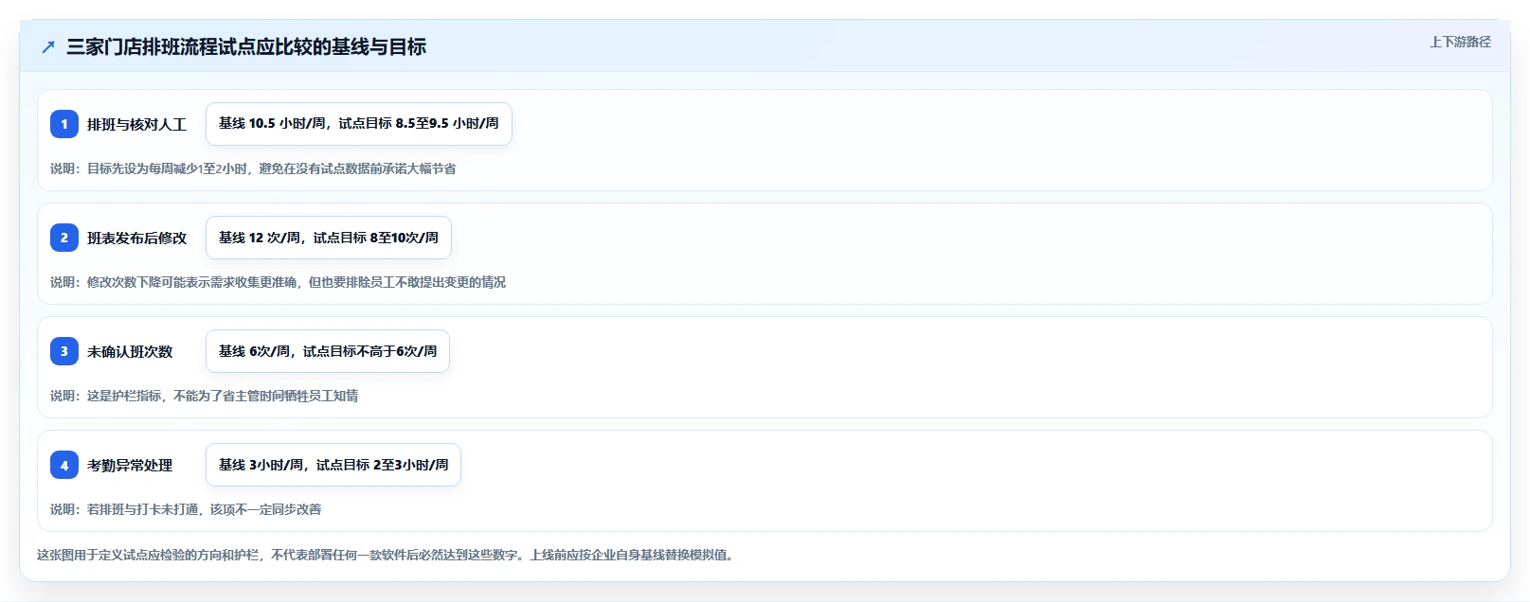Click the note 若排班与打卡未打通
This screenshot has height=602, width=1530.
pyautogui.click(x=186, y=509)
